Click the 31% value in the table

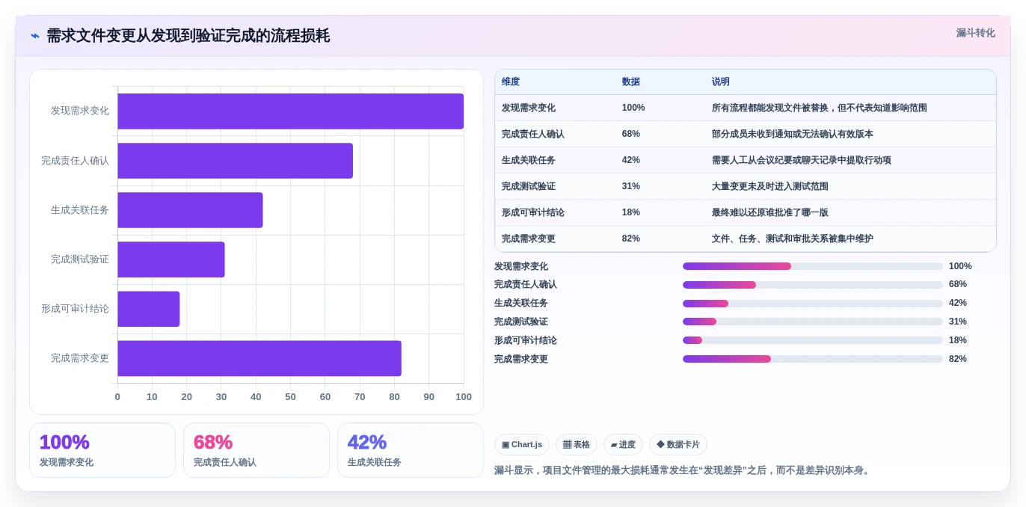coord(631,186)
